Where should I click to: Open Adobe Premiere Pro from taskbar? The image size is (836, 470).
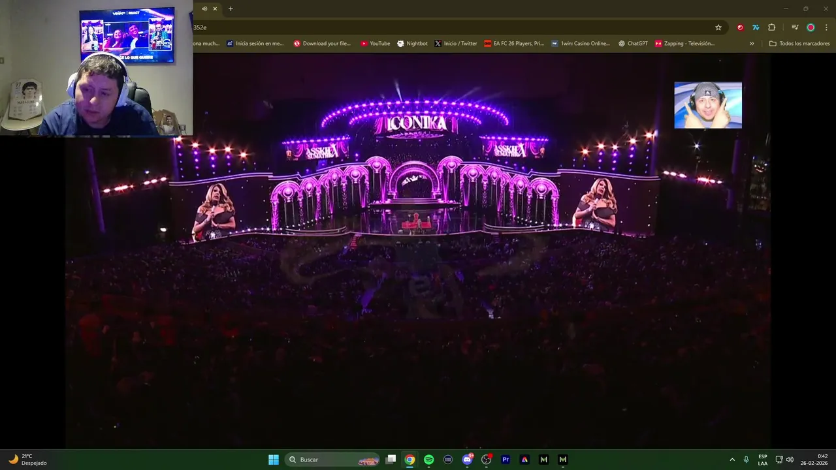pos(505,460)
